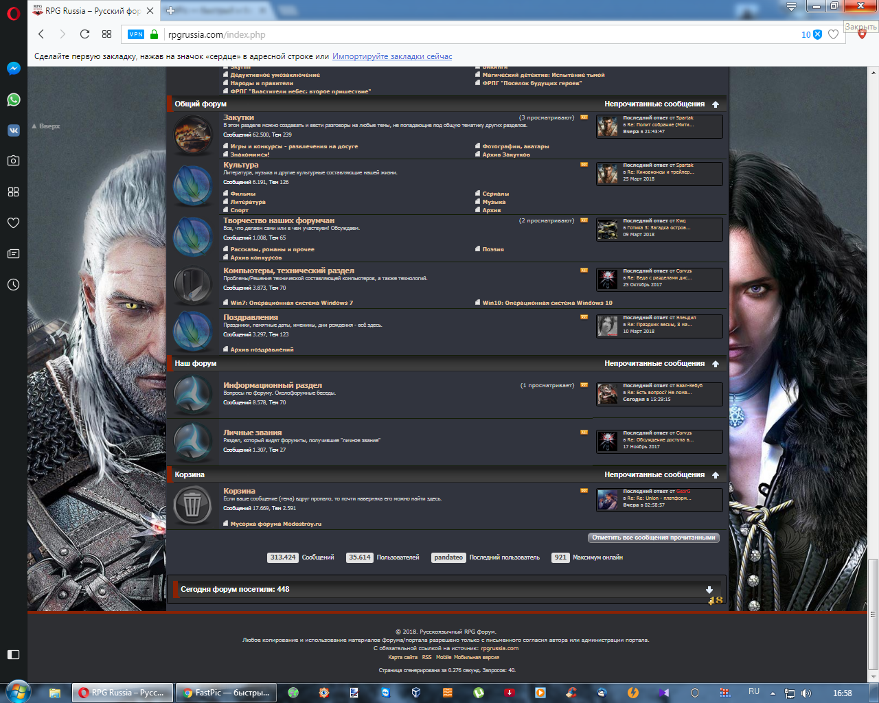Collapse the Общий форум category arrow

tap(716, 104)
